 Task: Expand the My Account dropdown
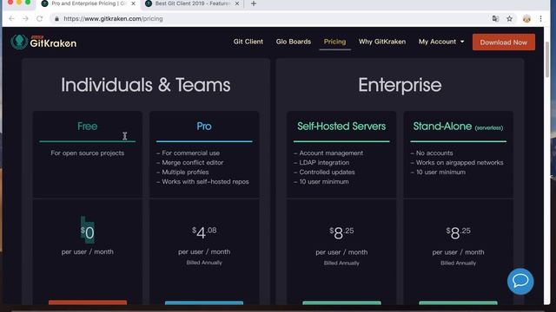pos(441,42)
